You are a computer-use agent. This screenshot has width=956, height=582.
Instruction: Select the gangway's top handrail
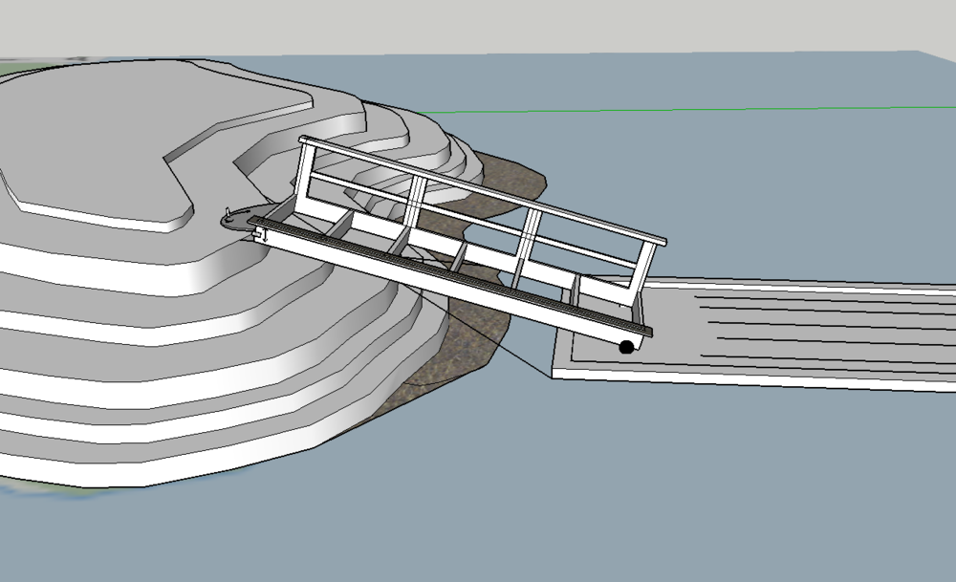(x=482, y=189)
